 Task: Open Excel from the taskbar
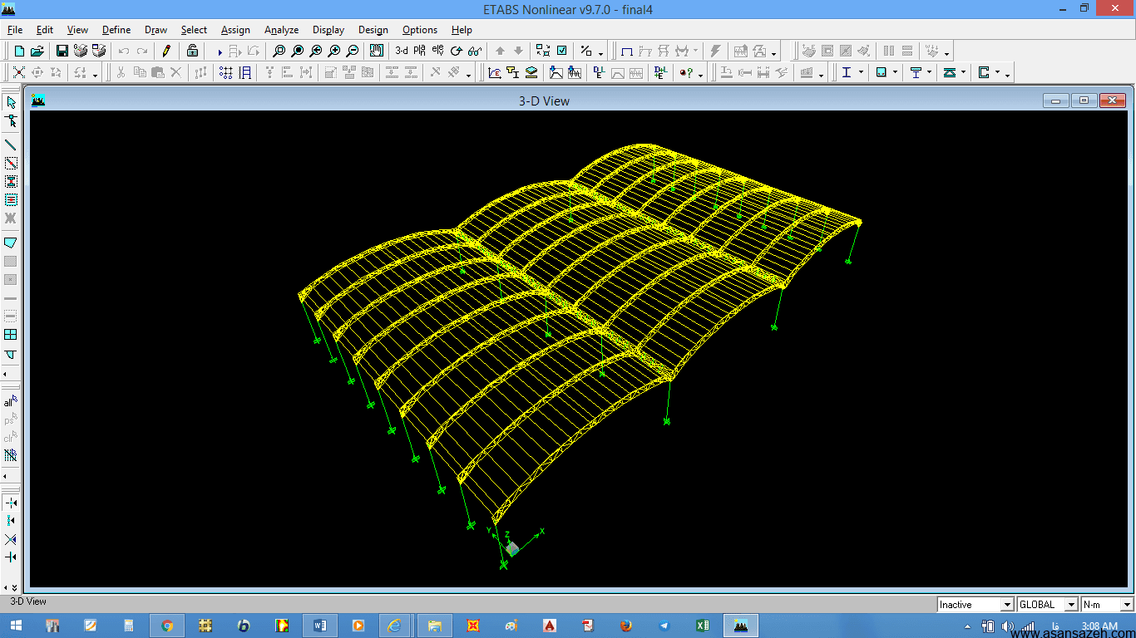coord(703,626)
